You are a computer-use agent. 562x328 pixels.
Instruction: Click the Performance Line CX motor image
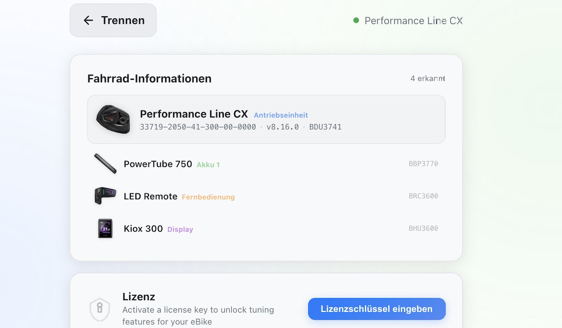[113, 119]
